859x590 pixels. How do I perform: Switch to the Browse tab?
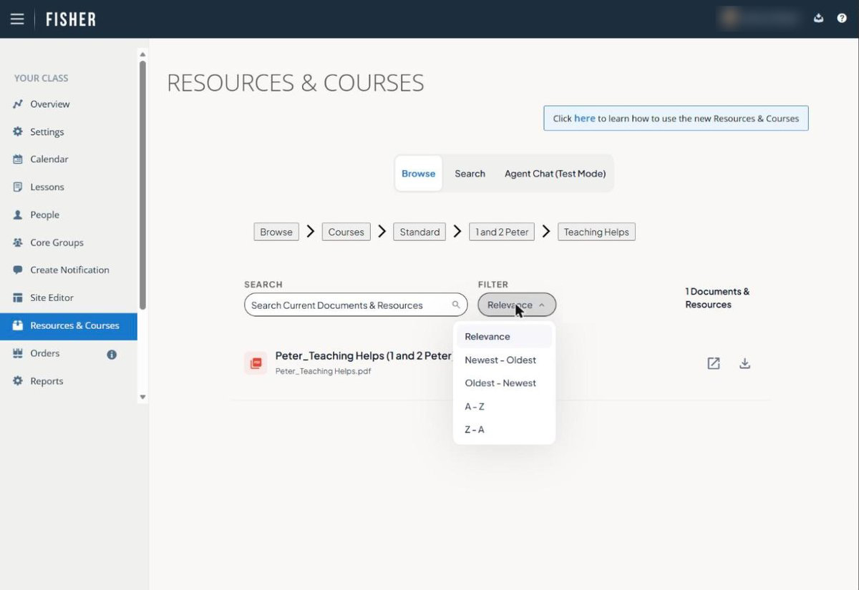[x=419, y=174]
